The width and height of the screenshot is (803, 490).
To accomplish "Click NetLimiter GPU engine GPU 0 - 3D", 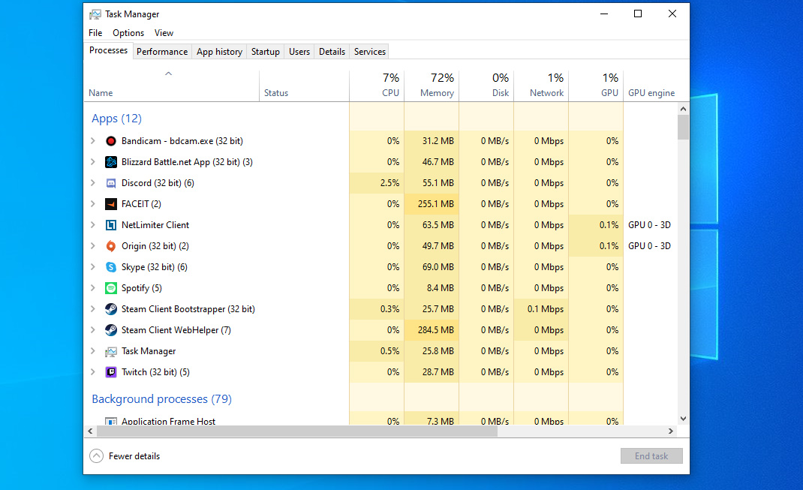I will click(x=649, y=225).
